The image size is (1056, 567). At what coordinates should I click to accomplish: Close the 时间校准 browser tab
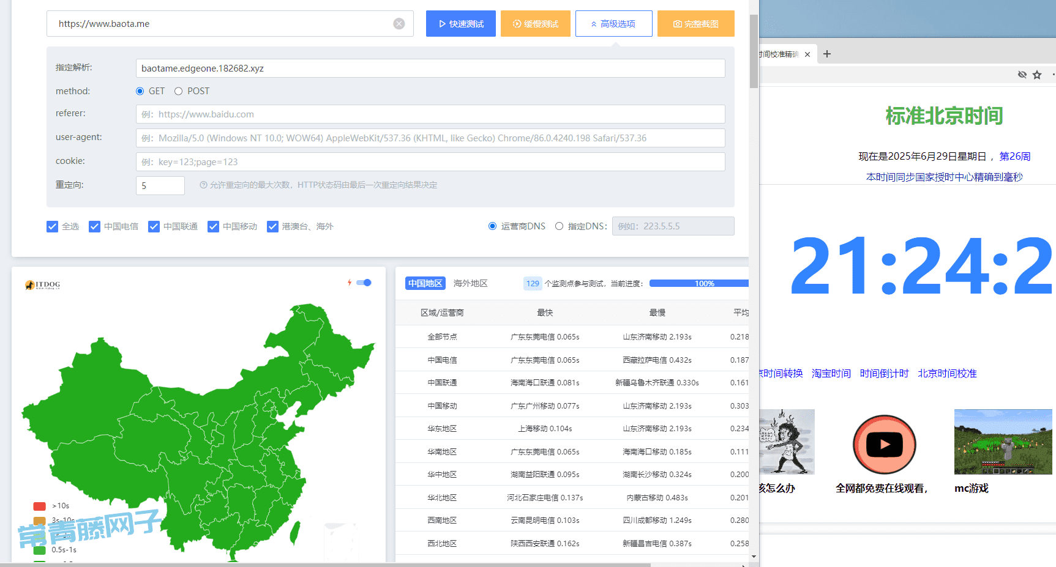pyautogui.click(x=807, y=54)
